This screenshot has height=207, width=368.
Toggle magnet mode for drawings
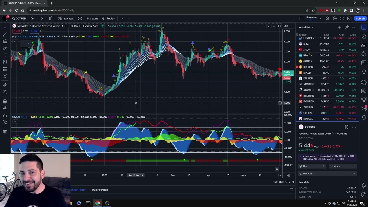click(5, 101)
